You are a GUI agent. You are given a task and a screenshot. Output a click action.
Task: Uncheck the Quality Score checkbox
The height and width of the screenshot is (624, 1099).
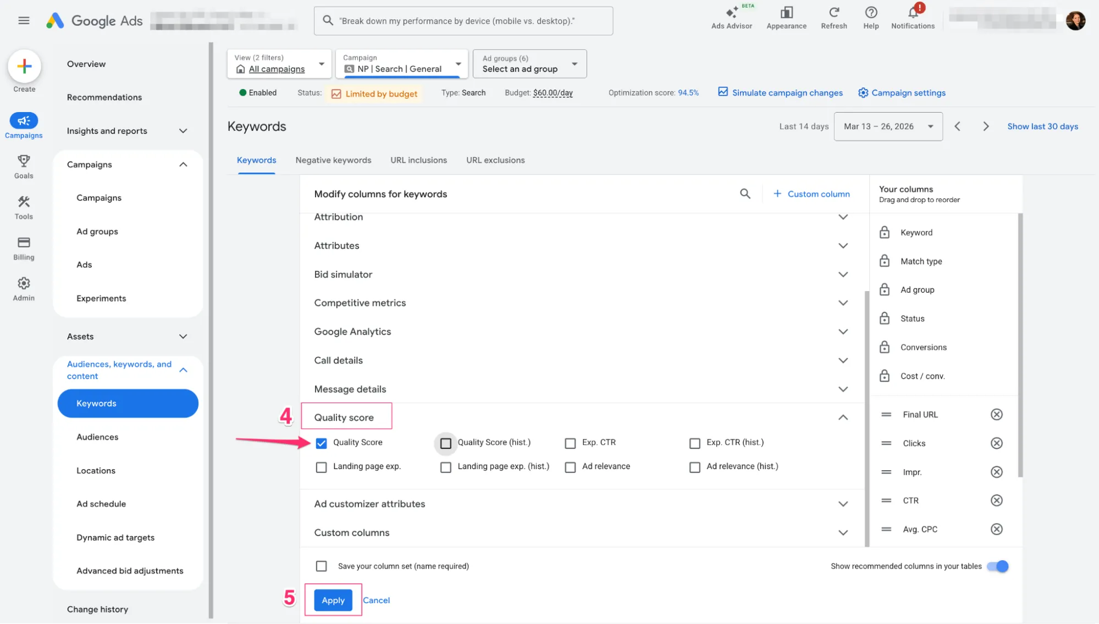click(322, 443)
